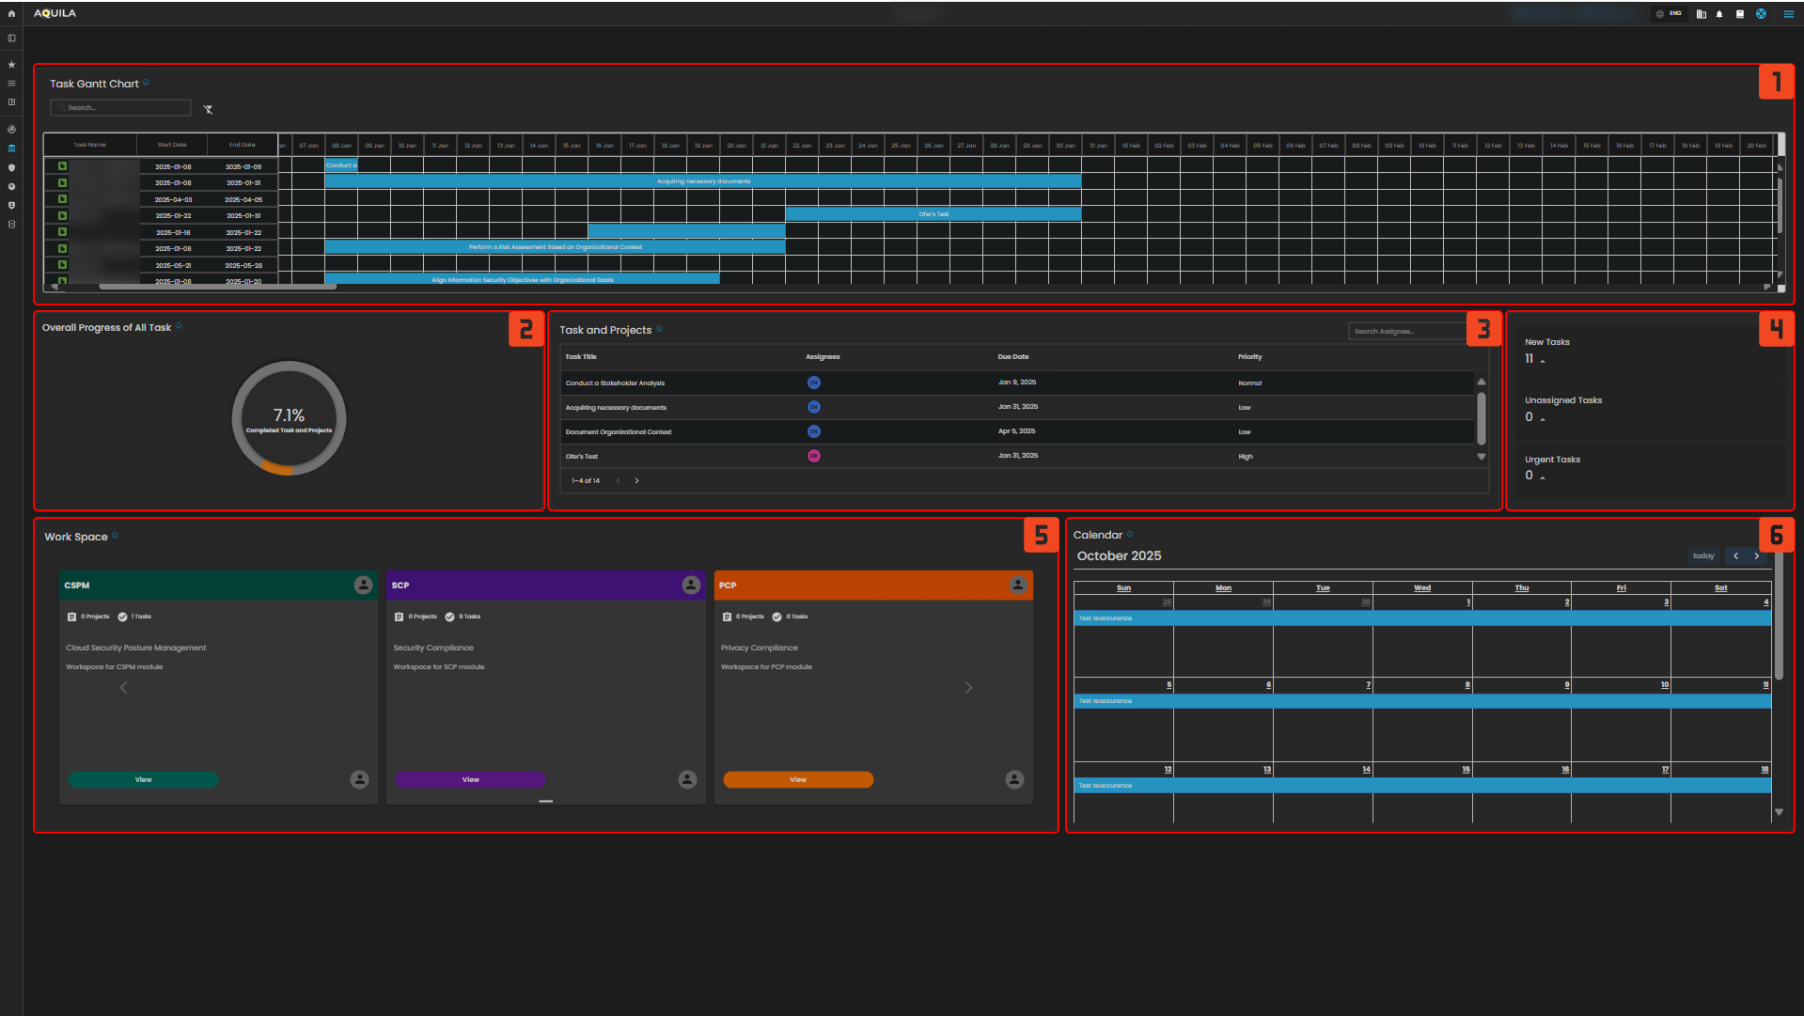Open the database icon in the sidebar
Viewport: 1804px width, 1016px height.
click(x=11, y=225)
